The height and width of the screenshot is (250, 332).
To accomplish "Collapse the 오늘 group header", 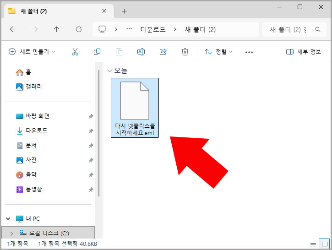I will 109,71.
